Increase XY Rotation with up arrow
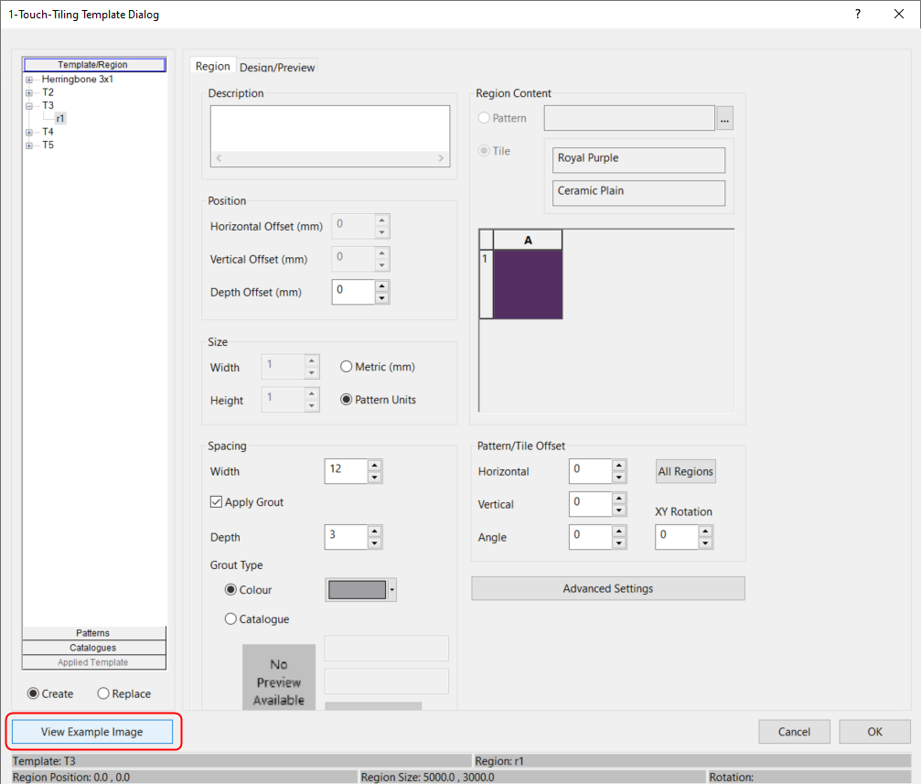The image size is (921, 784). [x=705, y=531]
